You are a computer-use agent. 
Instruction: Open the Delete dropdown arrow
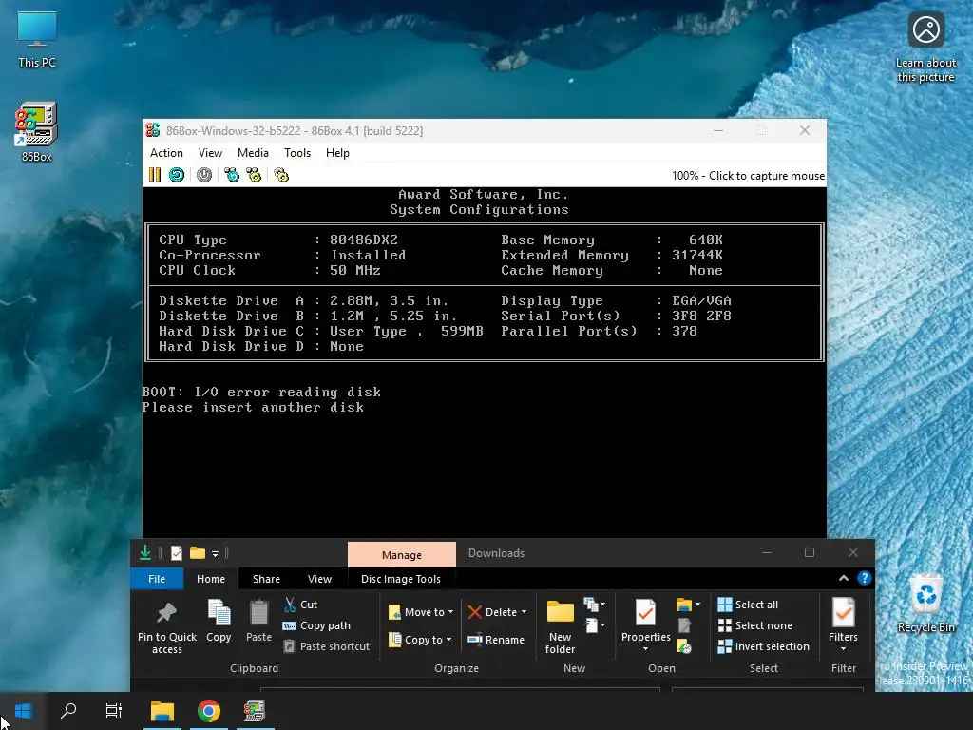click(525, 612)
